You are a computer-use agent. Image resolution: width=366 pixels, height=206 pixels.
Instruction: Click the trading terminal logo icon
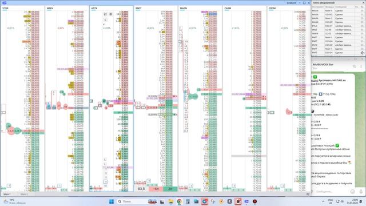(4, 3)
